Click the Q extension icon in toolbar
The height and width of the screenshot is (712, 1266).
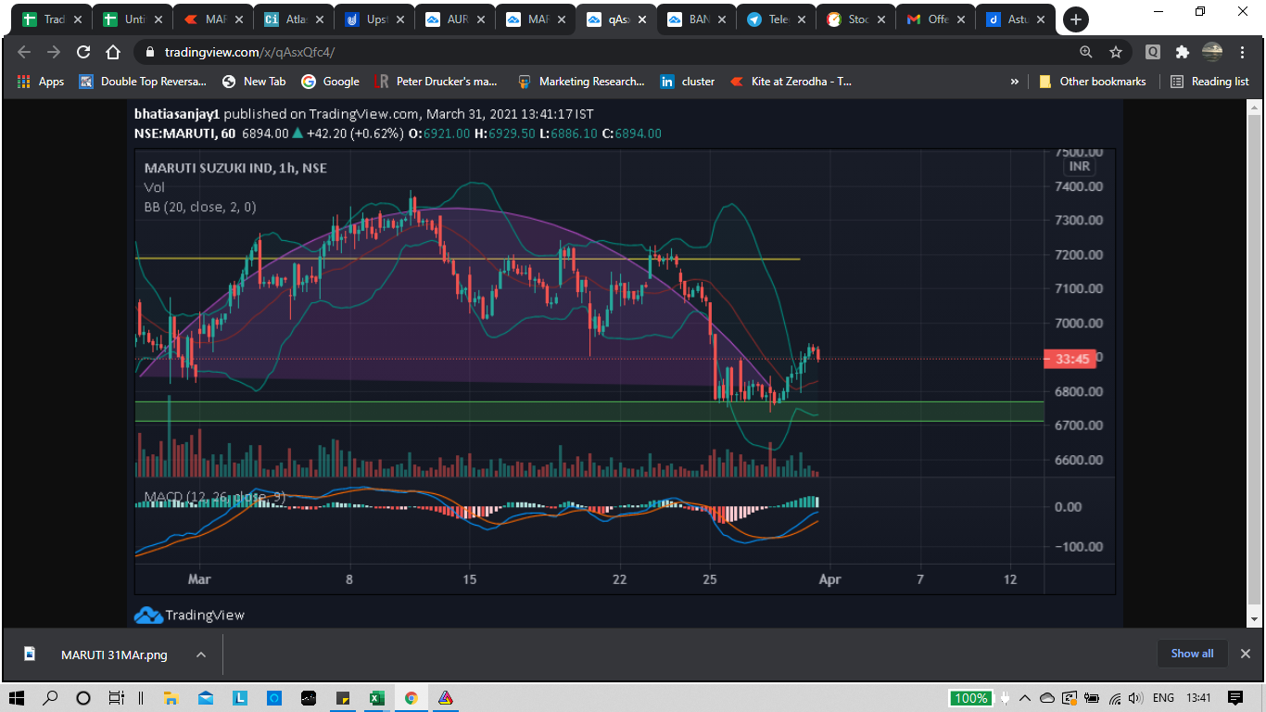point(1153,53)
